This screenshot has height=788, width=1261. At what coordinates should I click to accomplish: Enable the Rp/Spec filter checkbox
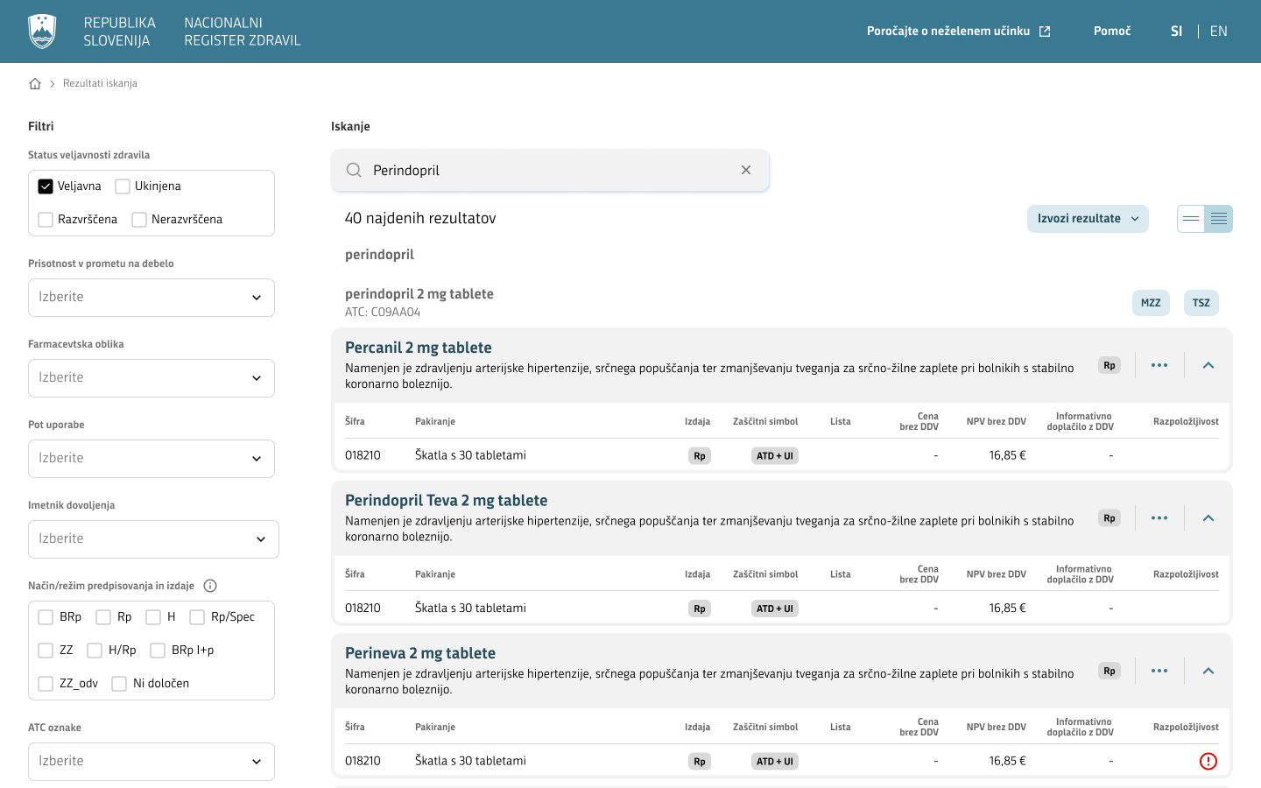[197, 617]
